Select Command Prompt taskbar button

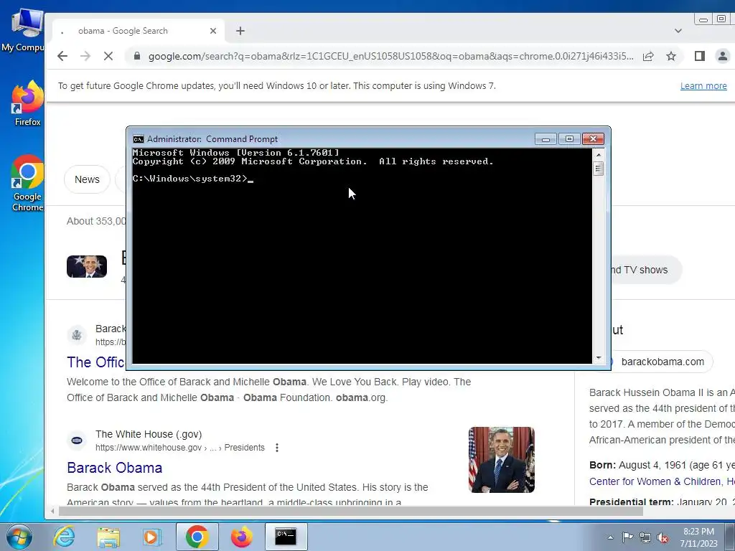pyautogui.click(x=286, y=537)
